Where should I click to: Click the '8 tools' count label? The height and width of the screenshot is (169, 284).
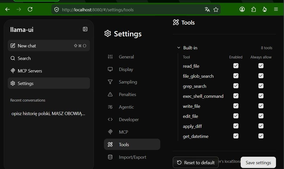(x=266, y=48)
